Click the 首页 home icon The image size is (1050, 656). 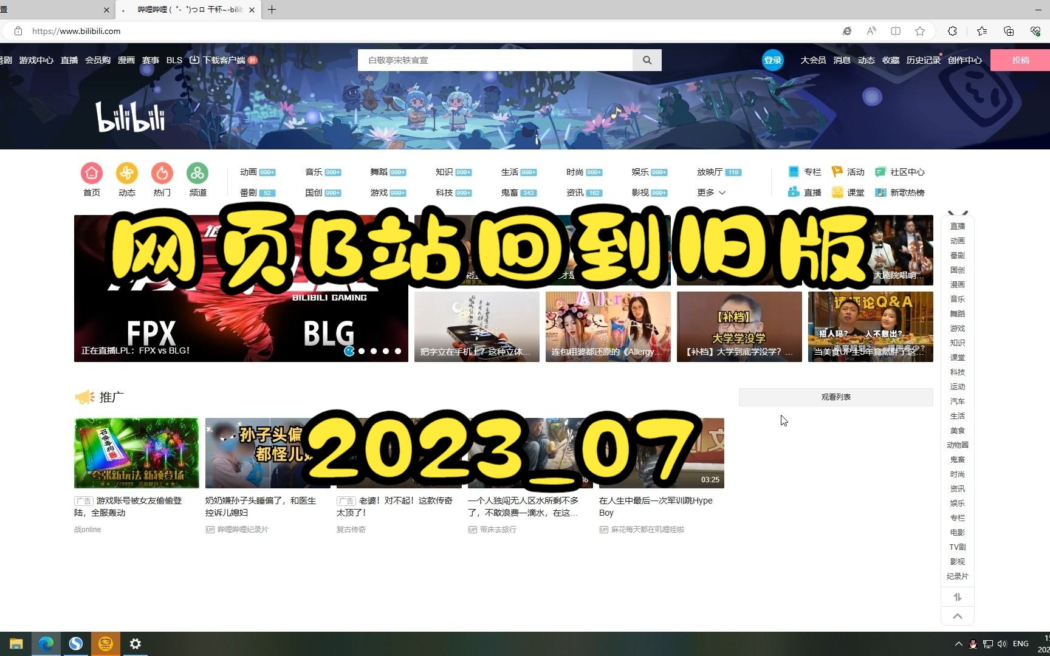coord(92,173)
